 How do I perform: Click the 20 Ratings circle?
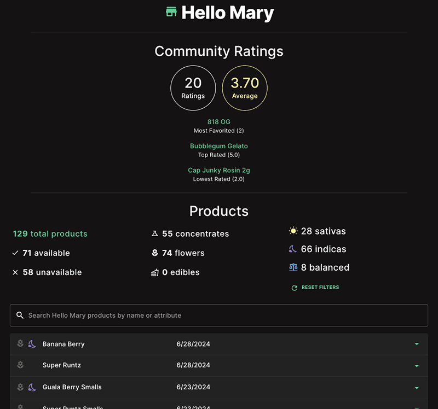pyautogui.click(x=193, y=88)
